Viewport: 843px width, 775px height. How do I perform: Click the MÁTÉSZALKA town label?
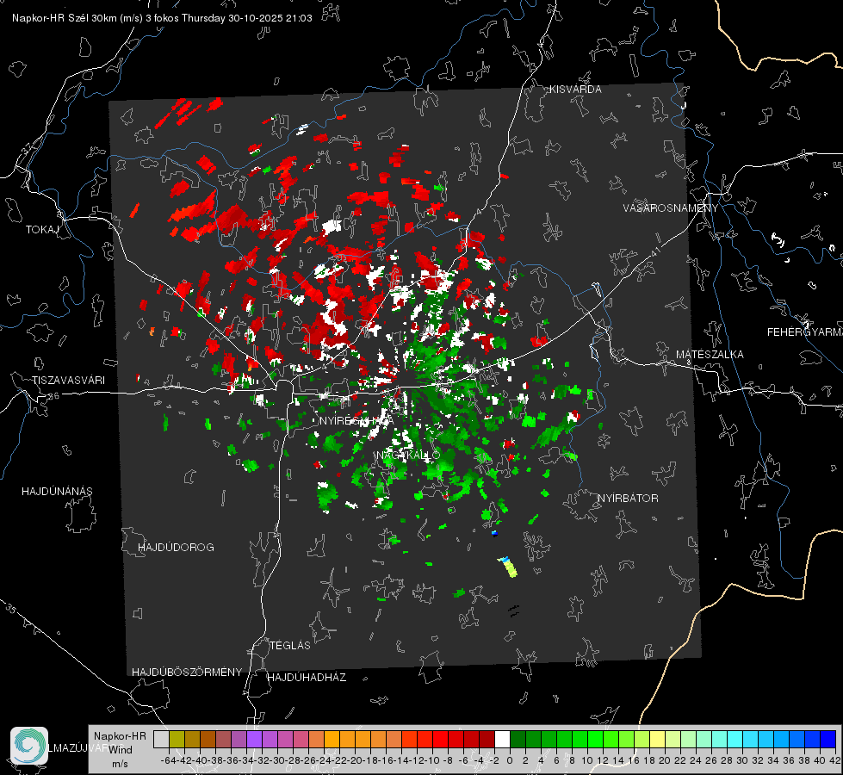point(710,355)
